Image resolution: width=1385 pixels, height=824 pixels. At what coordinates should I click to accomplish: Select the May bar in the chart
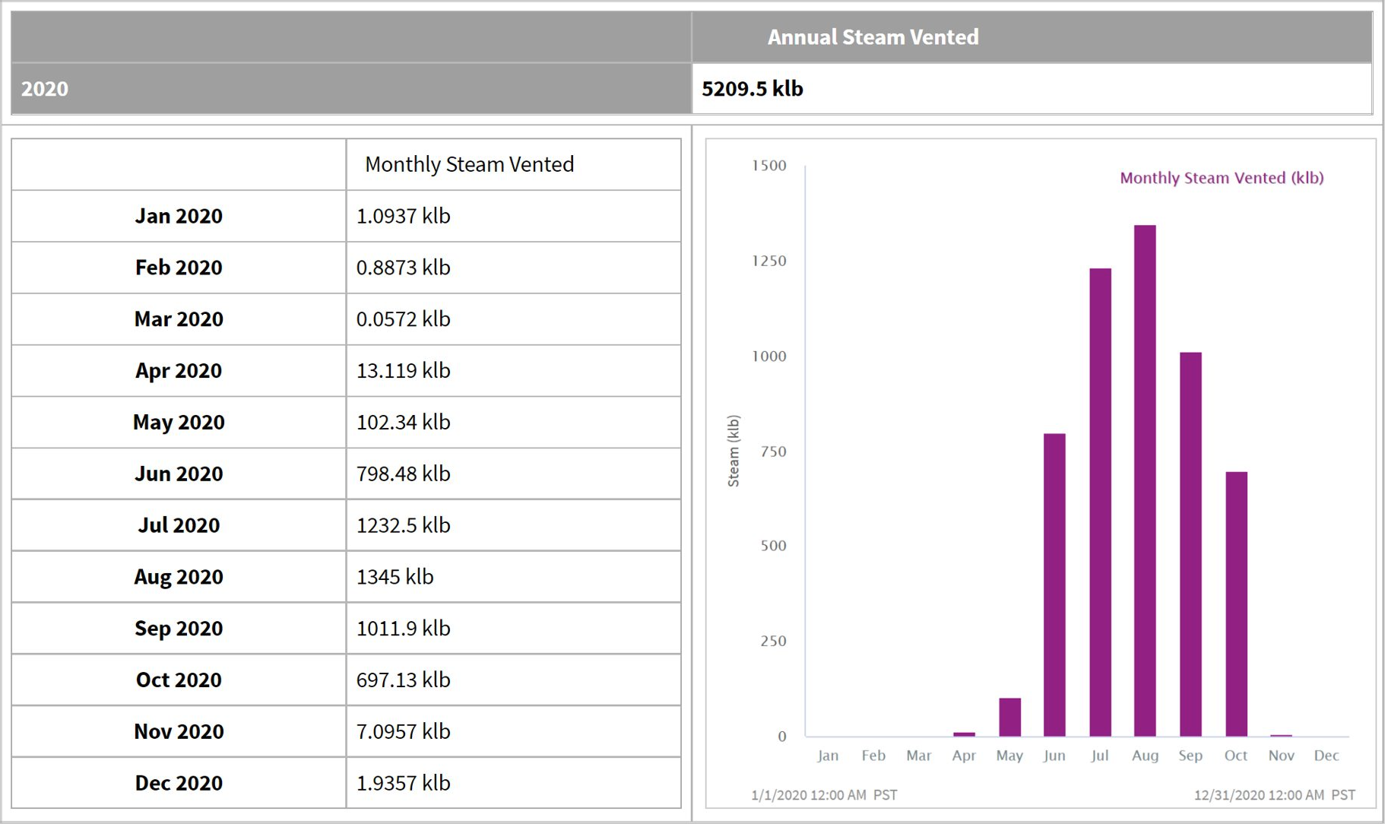(x=1009, y=718)
